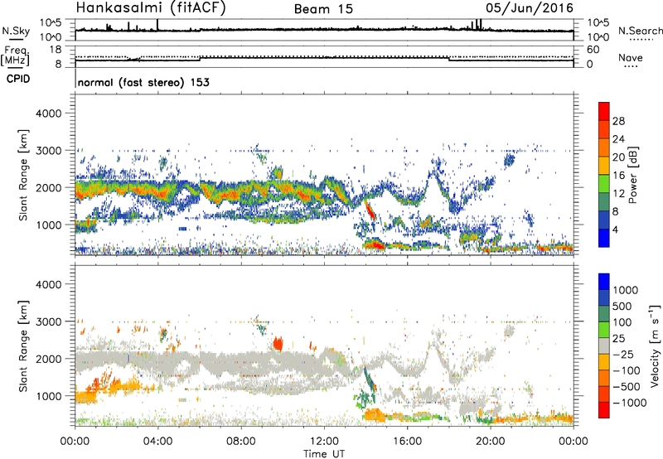
Task: Click the "Power [dB]" colorbar label
Action: (633, 175)
